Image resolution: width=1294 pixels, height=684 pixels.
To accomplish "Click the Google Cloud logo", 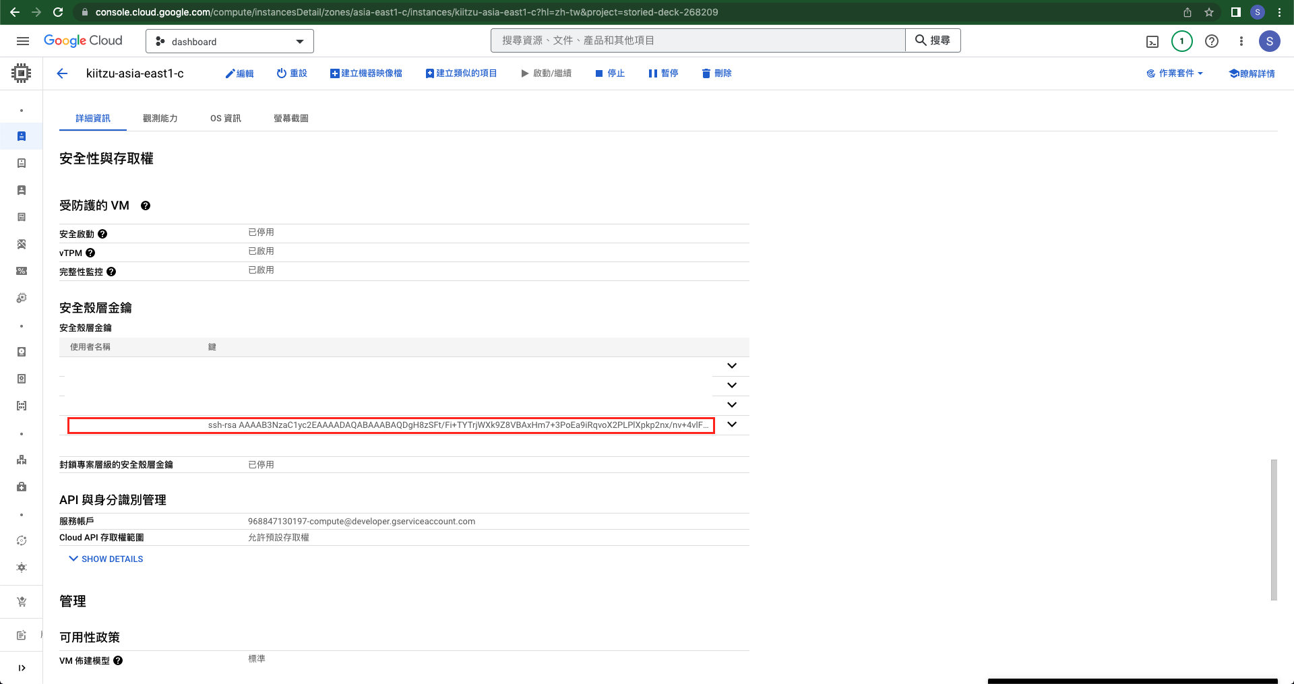I will (83, 40).
